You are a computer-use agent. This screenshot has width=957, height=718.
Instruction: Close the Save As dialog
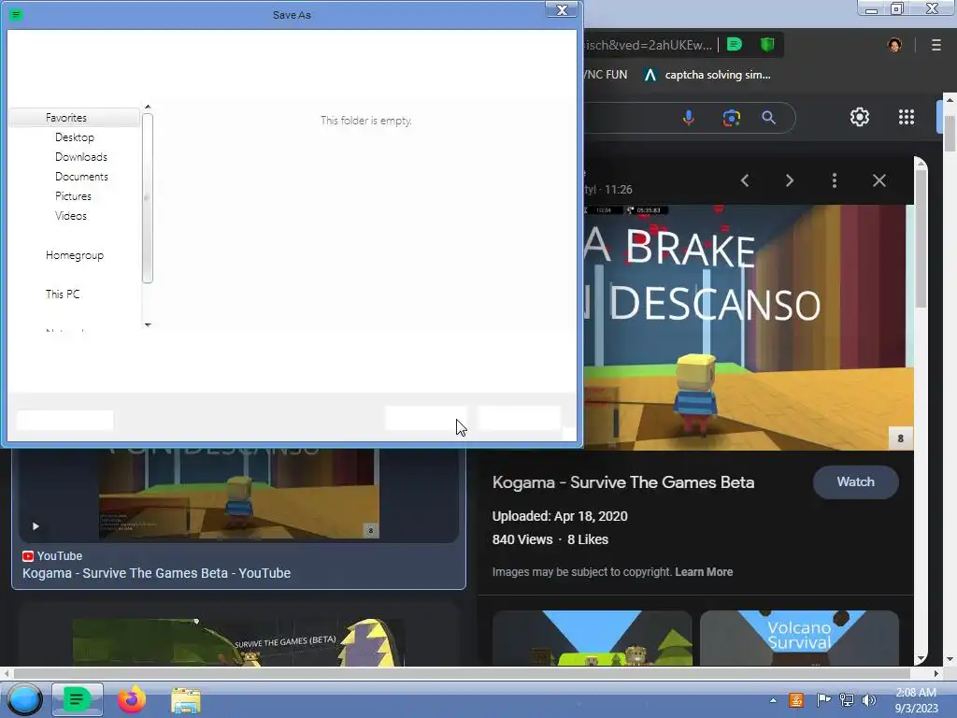562,9
